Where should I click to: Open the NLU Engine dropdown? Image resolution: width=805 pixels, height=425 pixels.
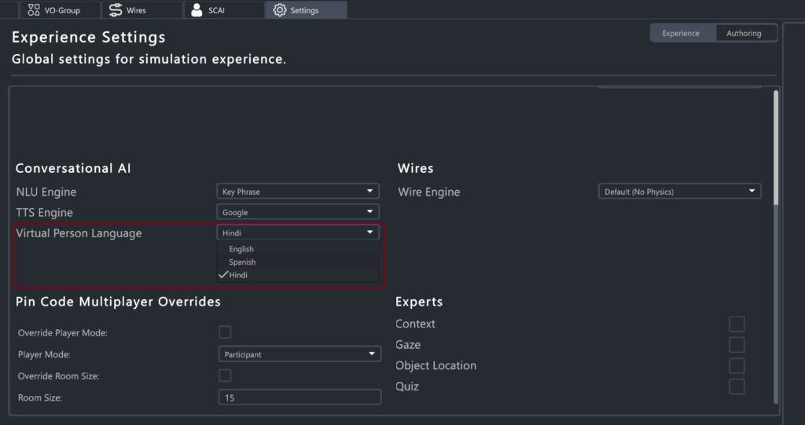[x=298, y=192]
